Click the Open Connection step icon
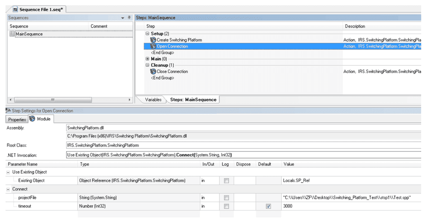Screen dimensions: 427x222 (x=153, y=46)
